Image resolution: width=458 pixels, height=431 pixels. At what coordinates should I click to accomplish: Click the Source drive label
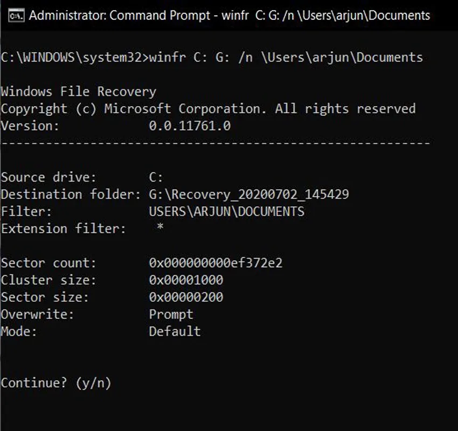(48, 177)
